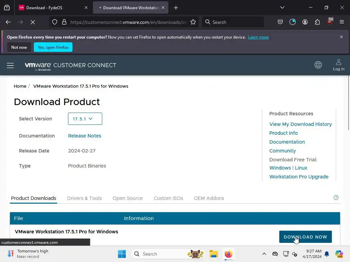Click the release date 2024-02-27 text
Screen dimensions: 350x262
tap(82, 151)
